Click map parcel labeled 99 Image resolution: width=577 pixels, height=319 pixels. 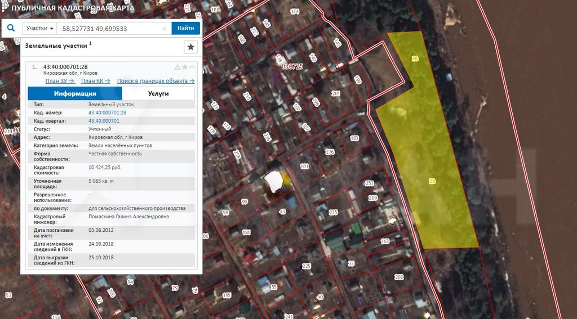pos(245,202)
